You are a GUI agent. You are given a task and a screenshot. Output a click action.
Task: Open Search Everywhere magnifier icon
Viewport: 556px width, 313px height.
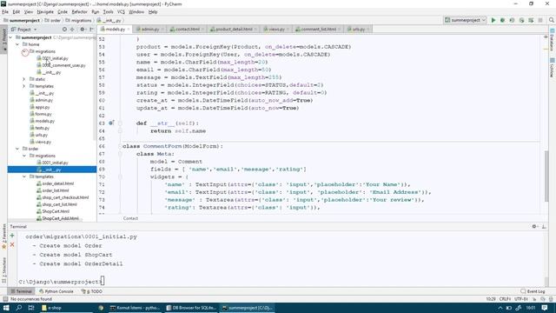[552, 20]
